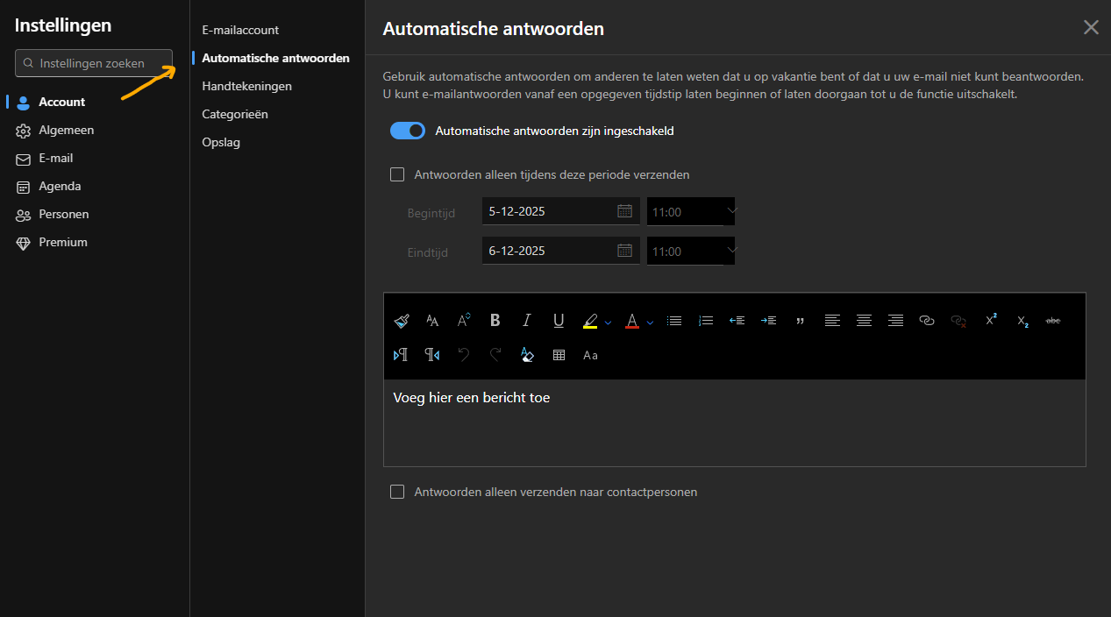Open the Eindtijd date picker calendar

tap(624, 251)
